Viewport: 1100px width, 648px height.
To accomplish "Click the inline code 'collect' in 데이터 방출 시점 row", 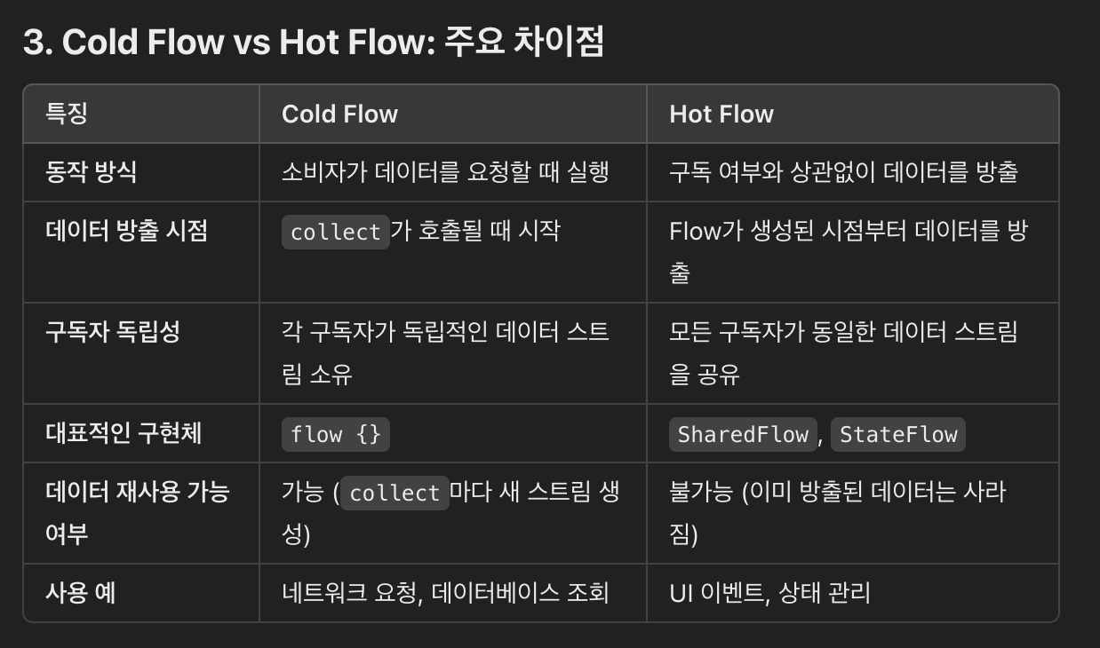I will [336, 232].
